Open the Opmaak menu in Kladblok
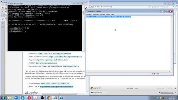The width and height of the screenshot is (178, 100). (102, 14)
